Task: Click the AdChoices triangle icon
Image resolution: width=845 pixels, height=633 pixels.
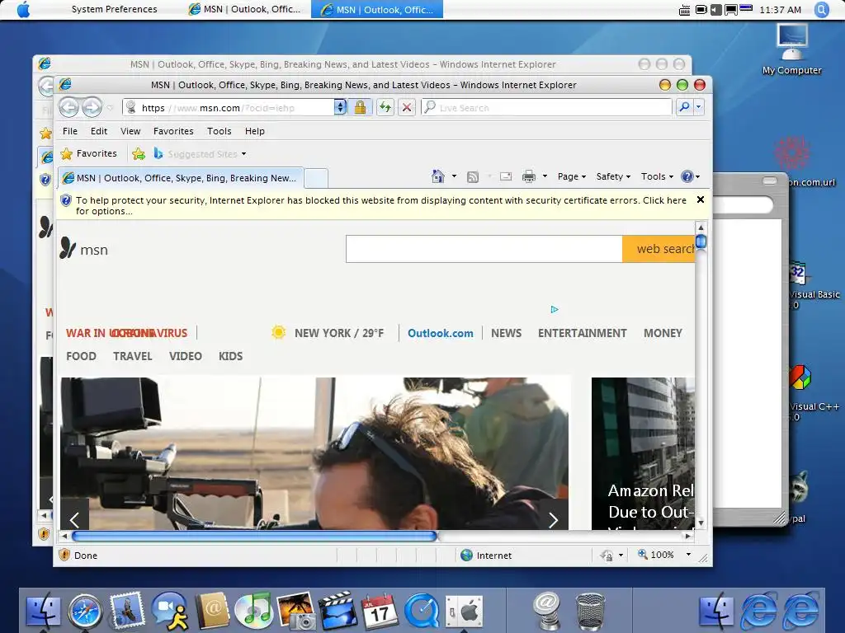Action: 555,310
